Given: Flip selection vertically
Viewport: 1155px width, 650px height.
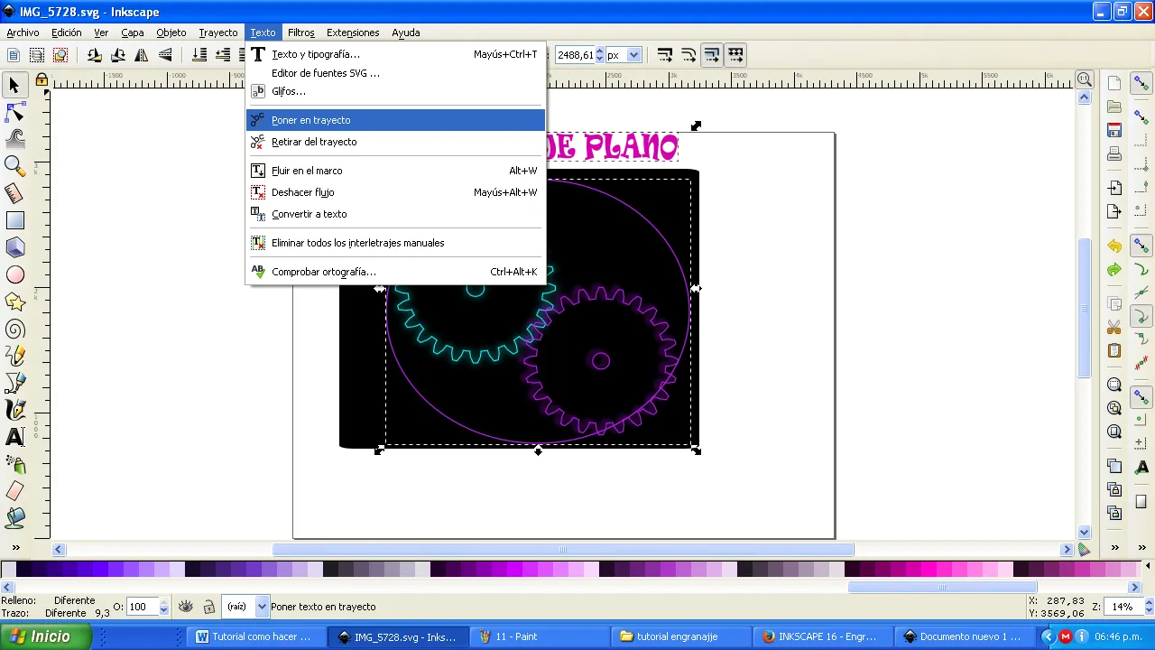Looking at the screenshot, I should click(164, 55).
